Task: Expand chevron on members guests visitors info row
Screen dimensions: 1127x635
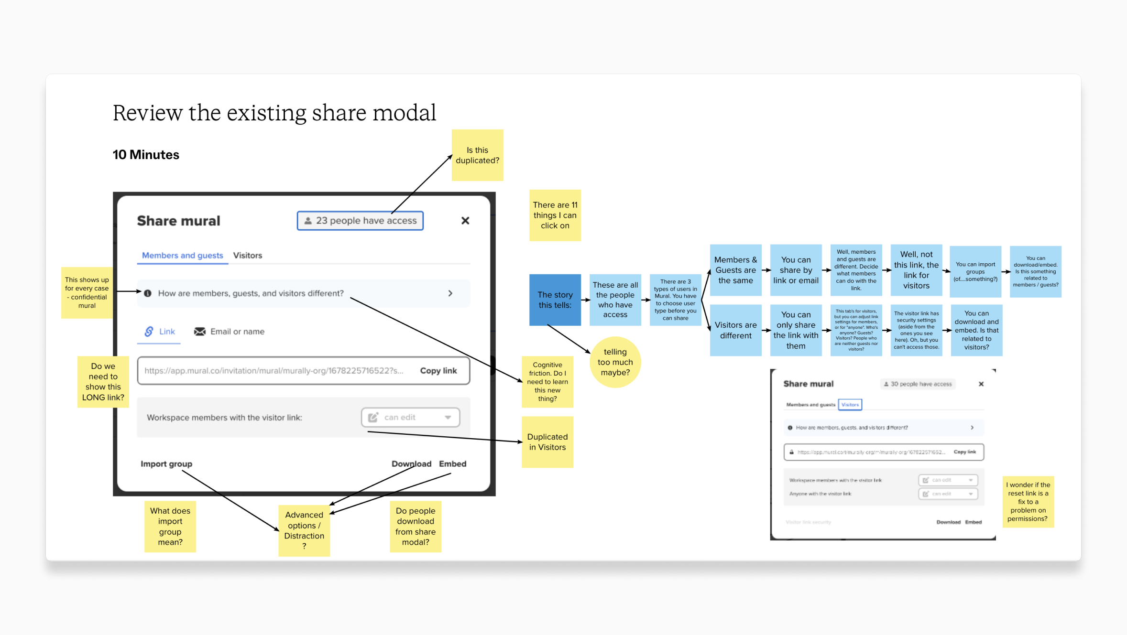Action: click(x=450, y=293)
